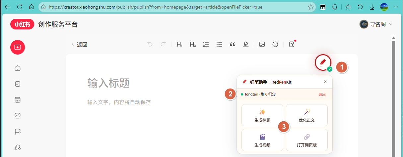Click the import document icon with red dot
403x157 pixels.
click(x=292, y=44)
